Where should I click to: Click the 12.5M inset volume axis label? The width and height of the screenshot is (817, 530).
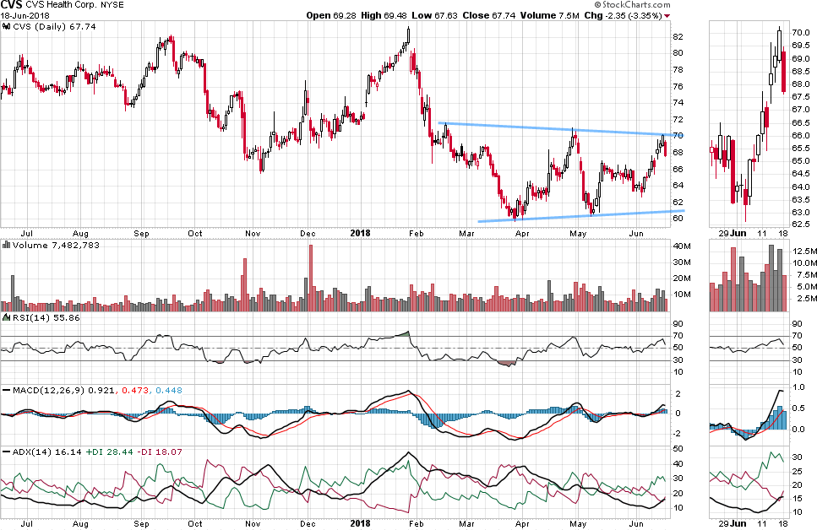click(x=804, y=251)
